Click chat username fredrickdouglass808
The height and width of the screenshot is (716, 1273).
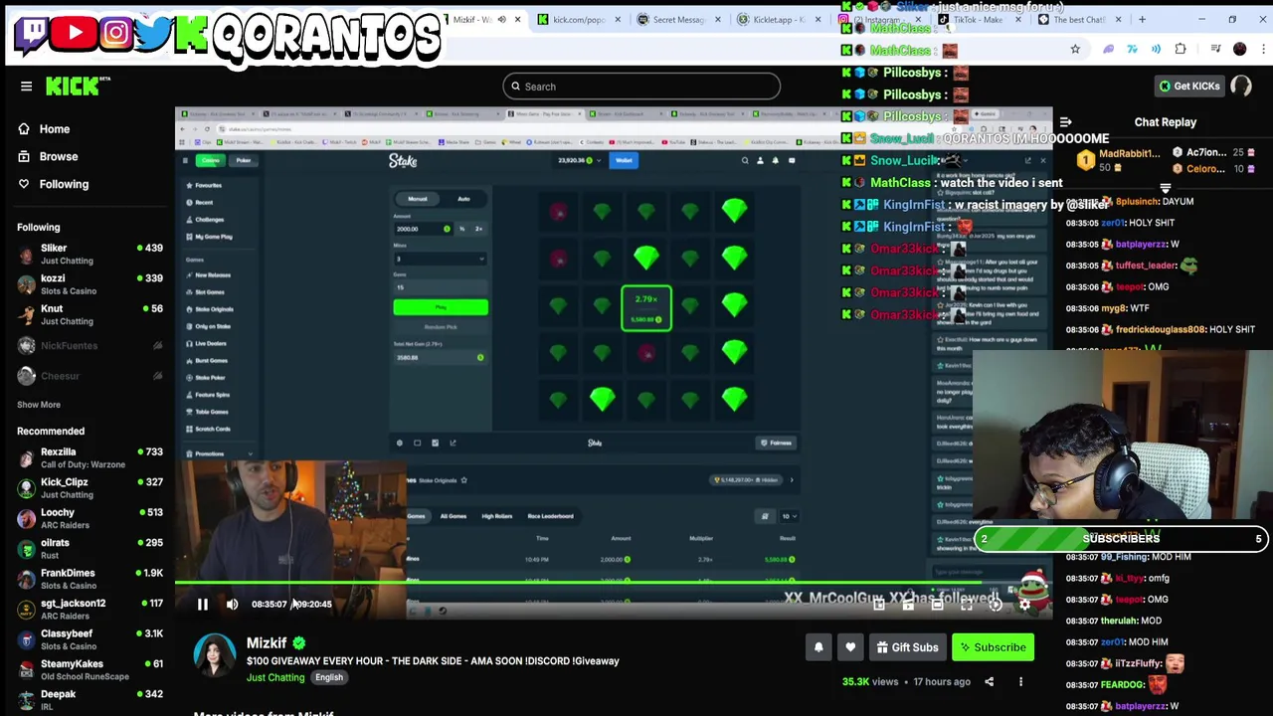point(1161,330)
